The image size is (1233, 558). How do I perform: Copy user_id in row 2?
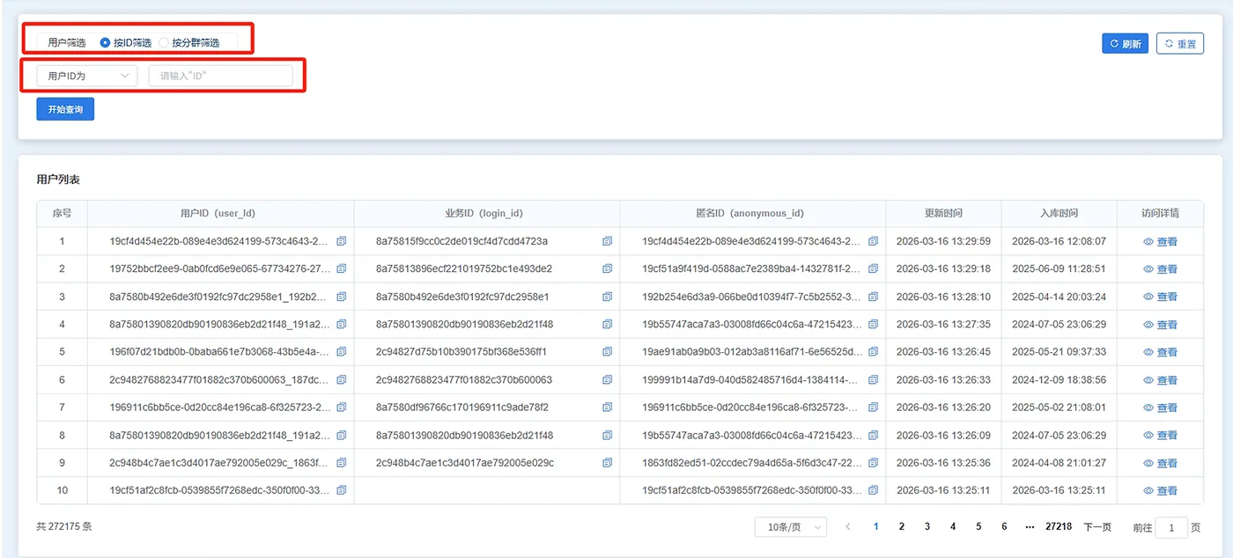342,268
